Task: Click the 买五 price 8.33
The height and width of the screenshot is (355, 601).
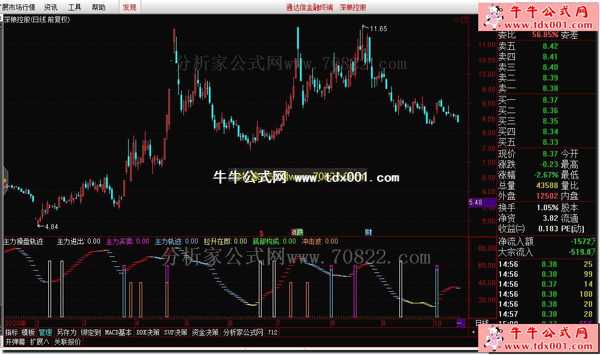Action: point(550,142)
